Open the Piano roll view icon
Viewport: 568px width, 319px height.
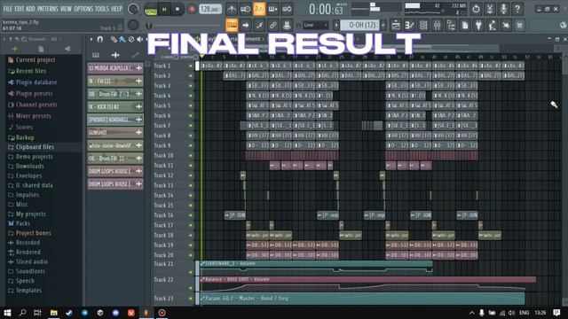point(410,25)
